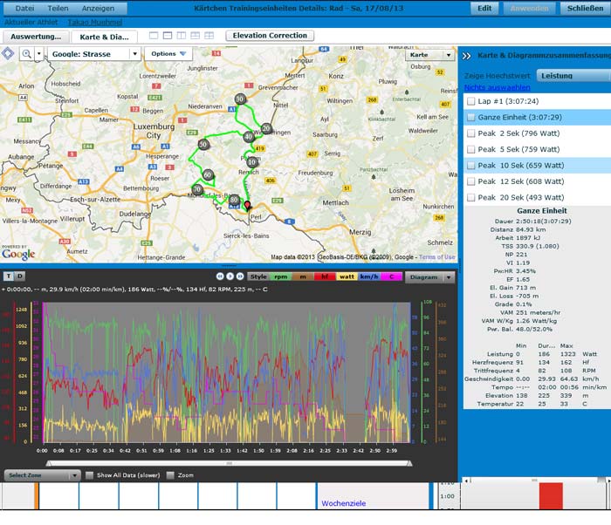Click the chart time range slider bar
Viewport: 611px width, 525px height.
tap(229, 463)
